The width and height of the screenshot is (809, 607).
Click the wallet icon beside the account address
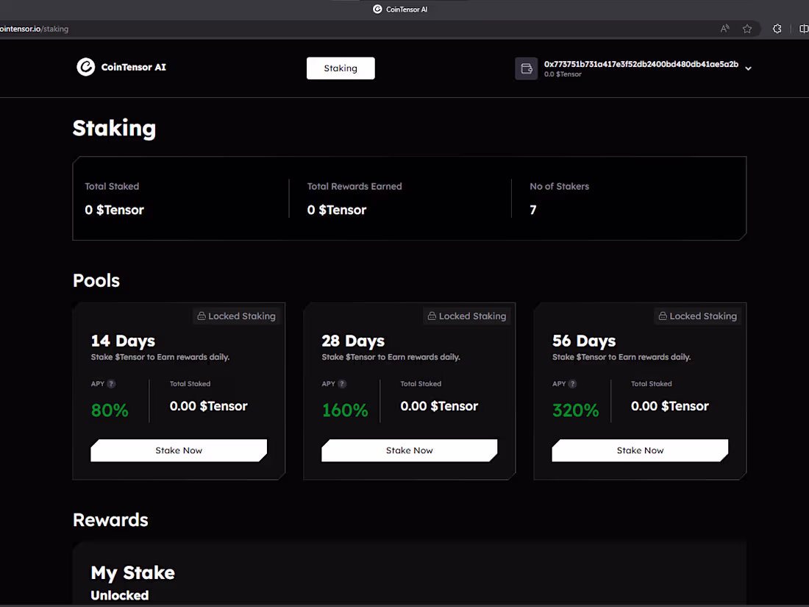point(527,68)
